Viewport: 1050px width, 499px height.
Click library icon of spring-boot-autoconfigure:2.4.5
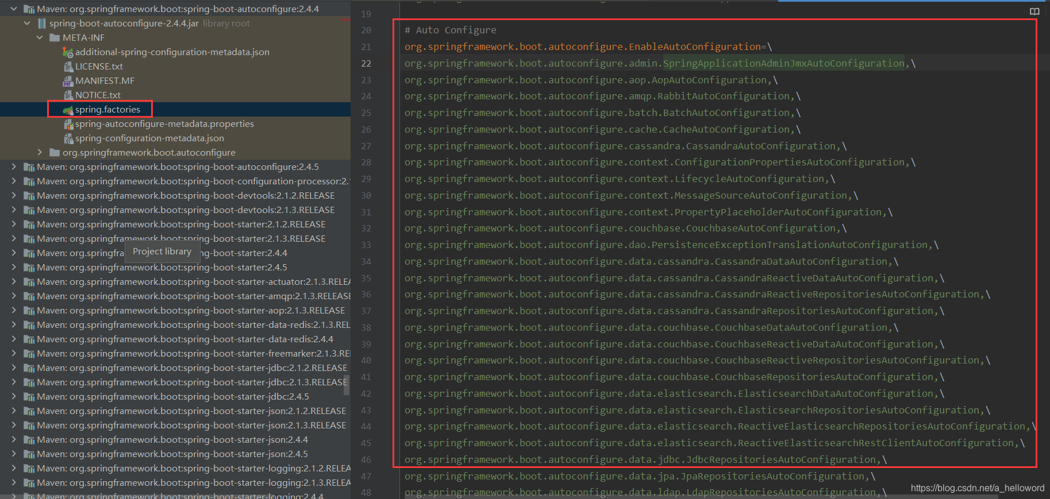[x=29, y=167]
